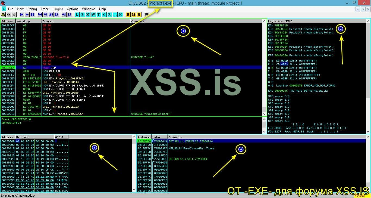Select MOV EAX,Project1.0062F7C0 instruction
371x198 pixels.
coord(63,78)
